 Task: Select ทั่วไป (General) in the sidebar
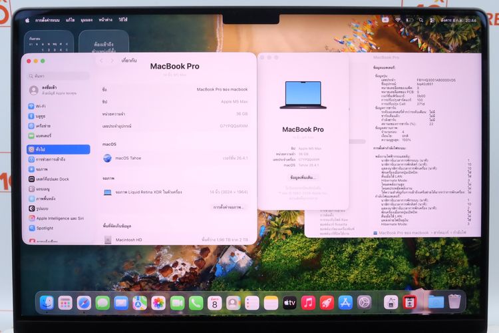59,149
